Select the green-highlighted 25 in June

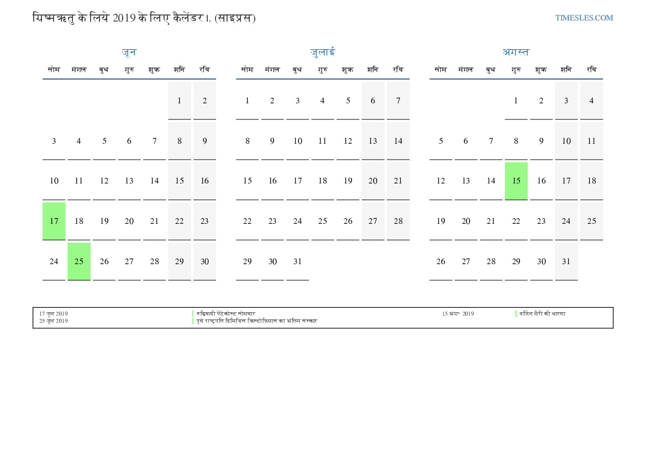[79, 261]
